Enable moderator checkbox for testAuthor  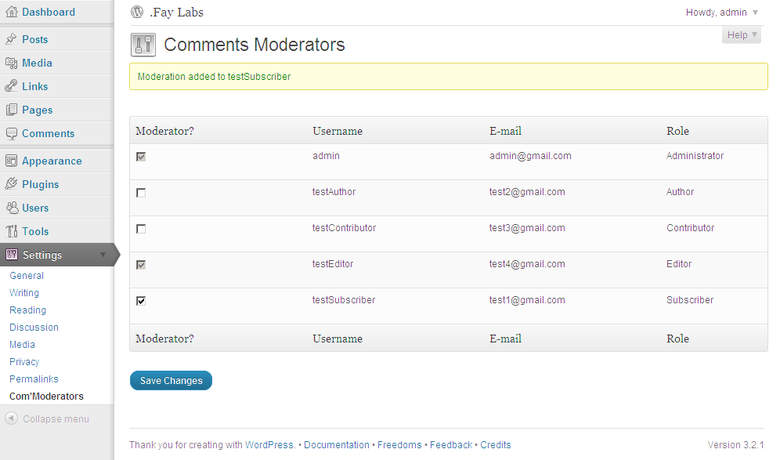tap(141, 193)
